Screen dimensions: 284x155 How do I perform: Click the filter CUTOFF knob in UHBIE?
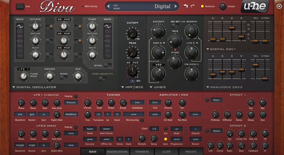click(158, 32)
